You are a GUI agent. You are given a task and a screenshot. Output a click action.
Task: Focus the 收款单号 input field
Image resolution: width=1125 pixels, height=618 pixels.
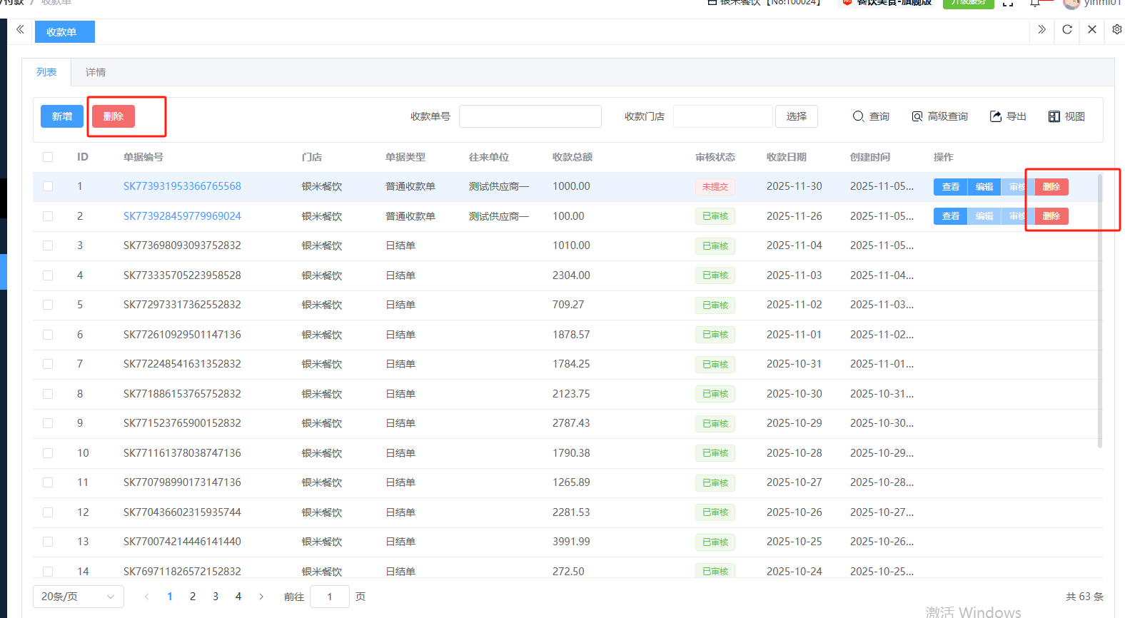(530, 116)
